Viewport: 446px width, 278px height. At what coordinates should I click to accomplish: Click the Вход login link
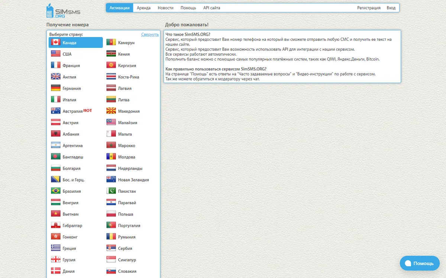(391, 8)
